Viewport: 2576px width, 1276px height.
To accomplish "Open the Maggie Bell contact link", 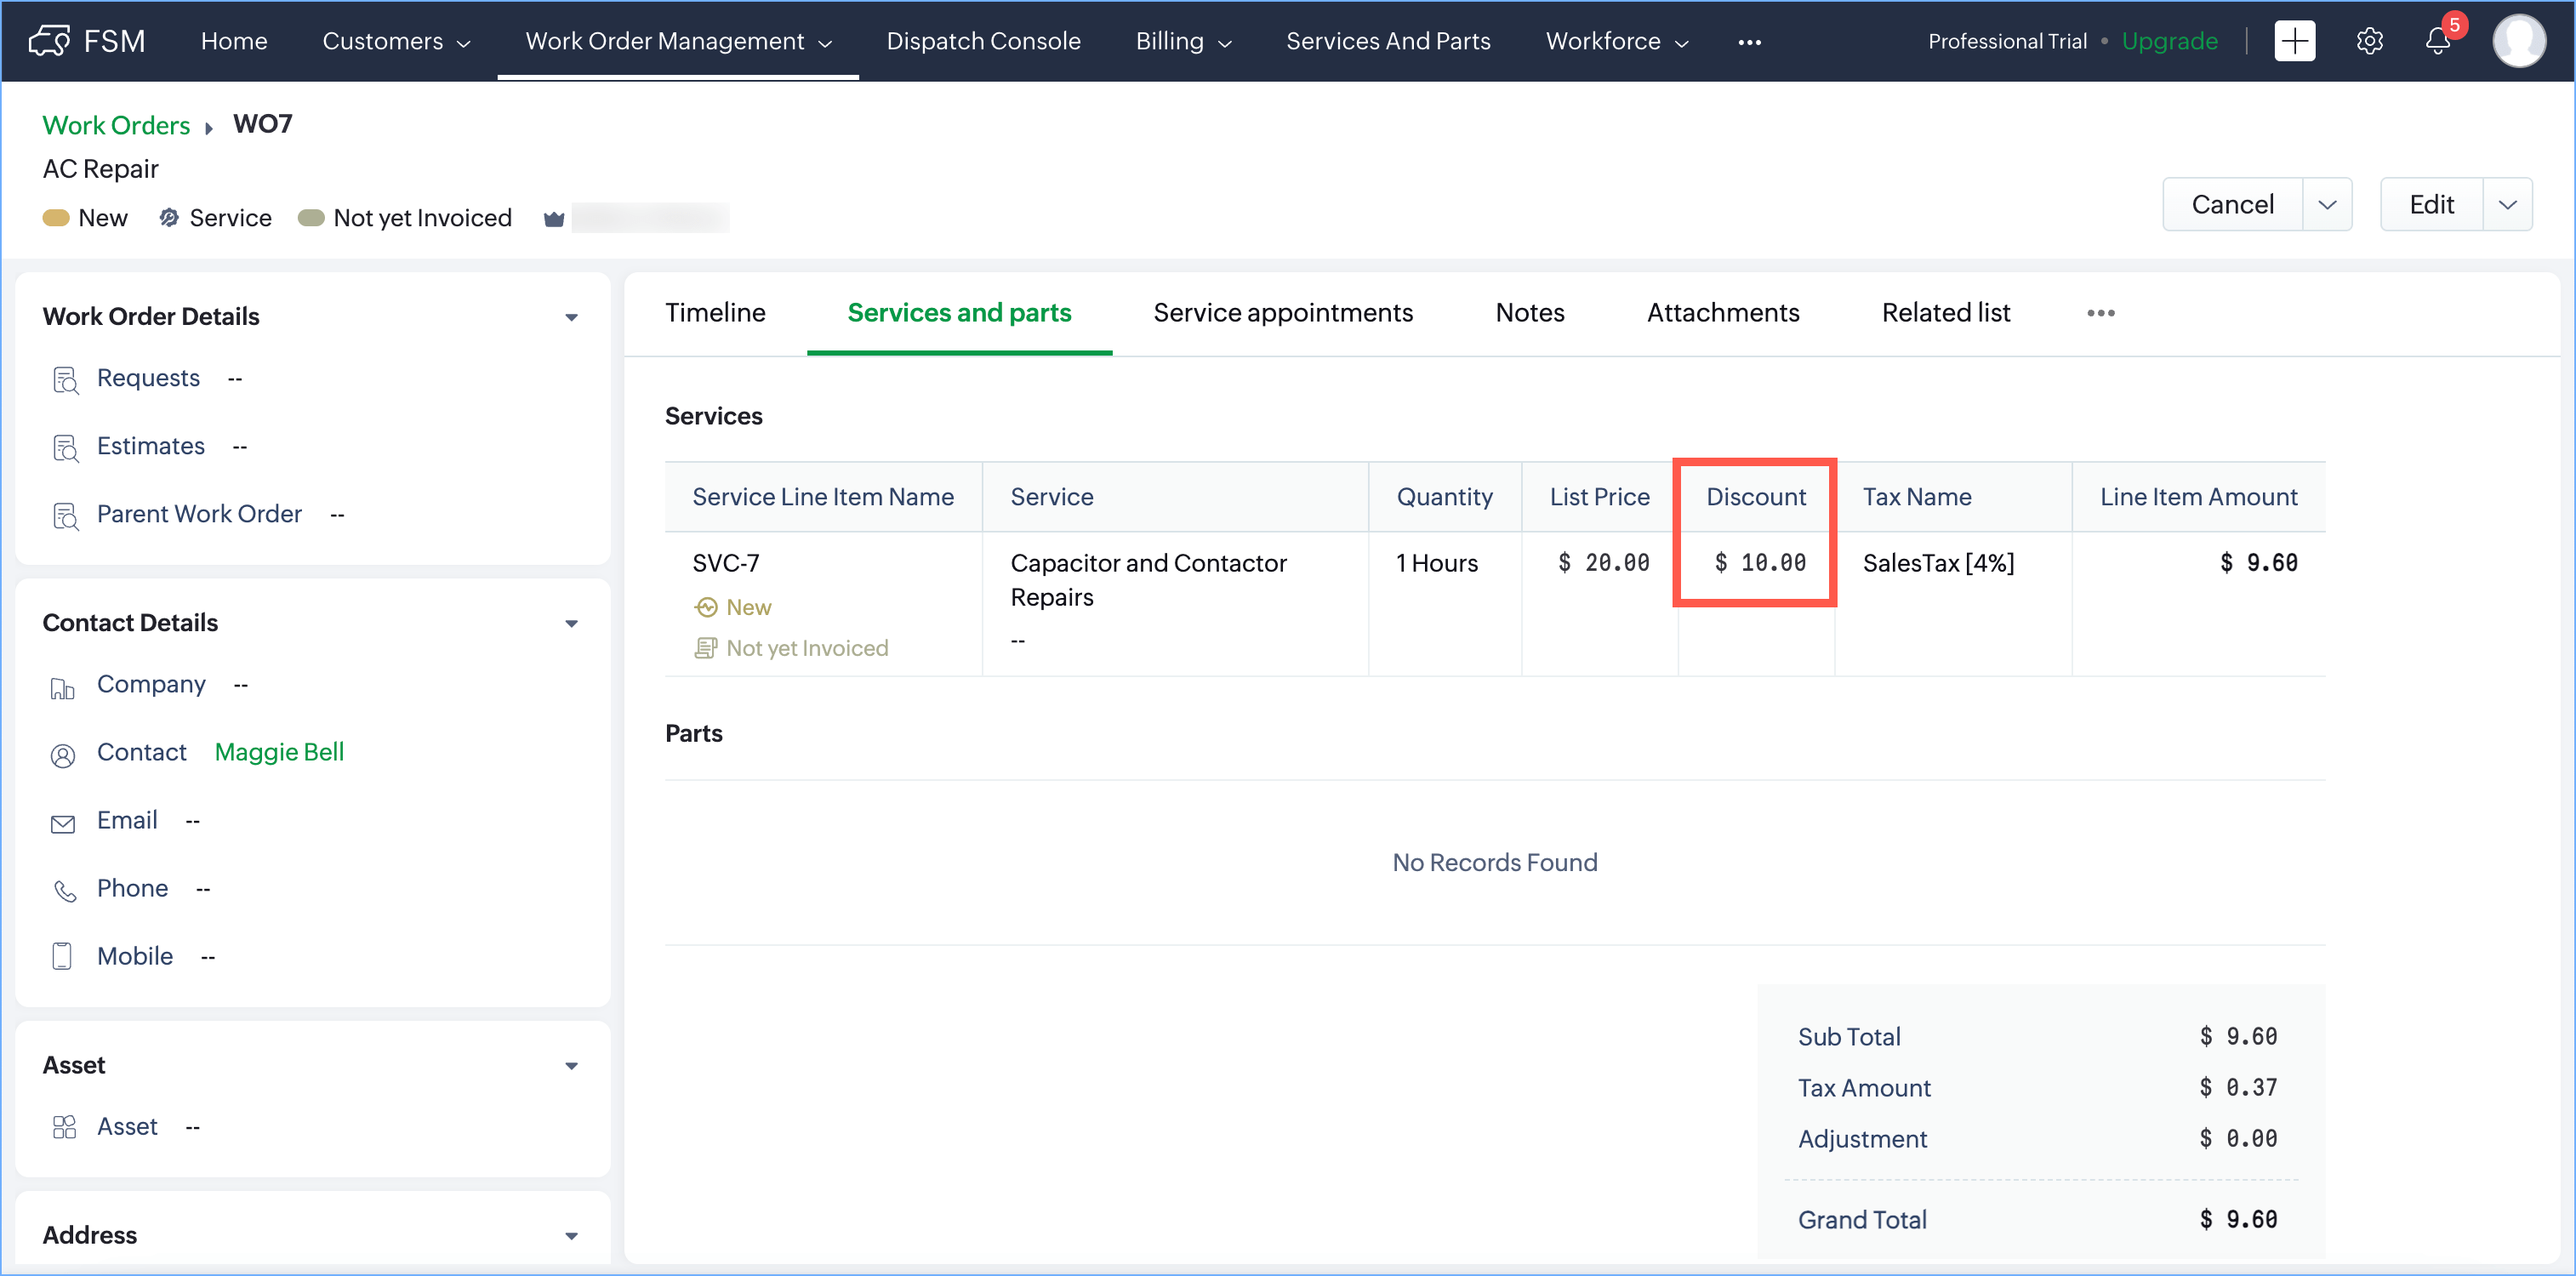I will click(x=279, y=752).
